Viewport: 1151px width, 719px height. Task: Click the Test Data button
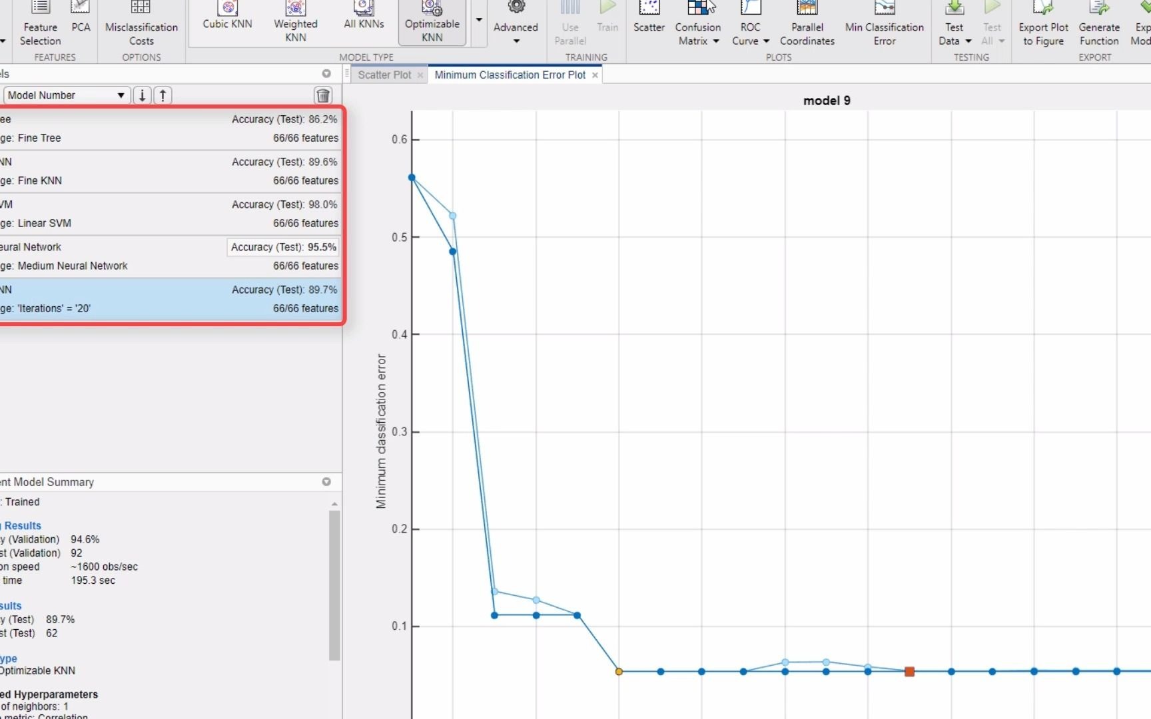pyautogui.click(x=954, y=23)
